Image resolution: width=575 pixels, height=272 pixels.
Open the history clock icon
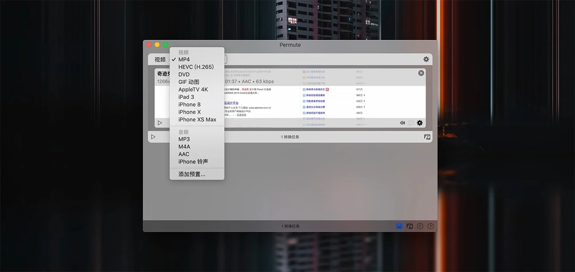click(420, 226)
